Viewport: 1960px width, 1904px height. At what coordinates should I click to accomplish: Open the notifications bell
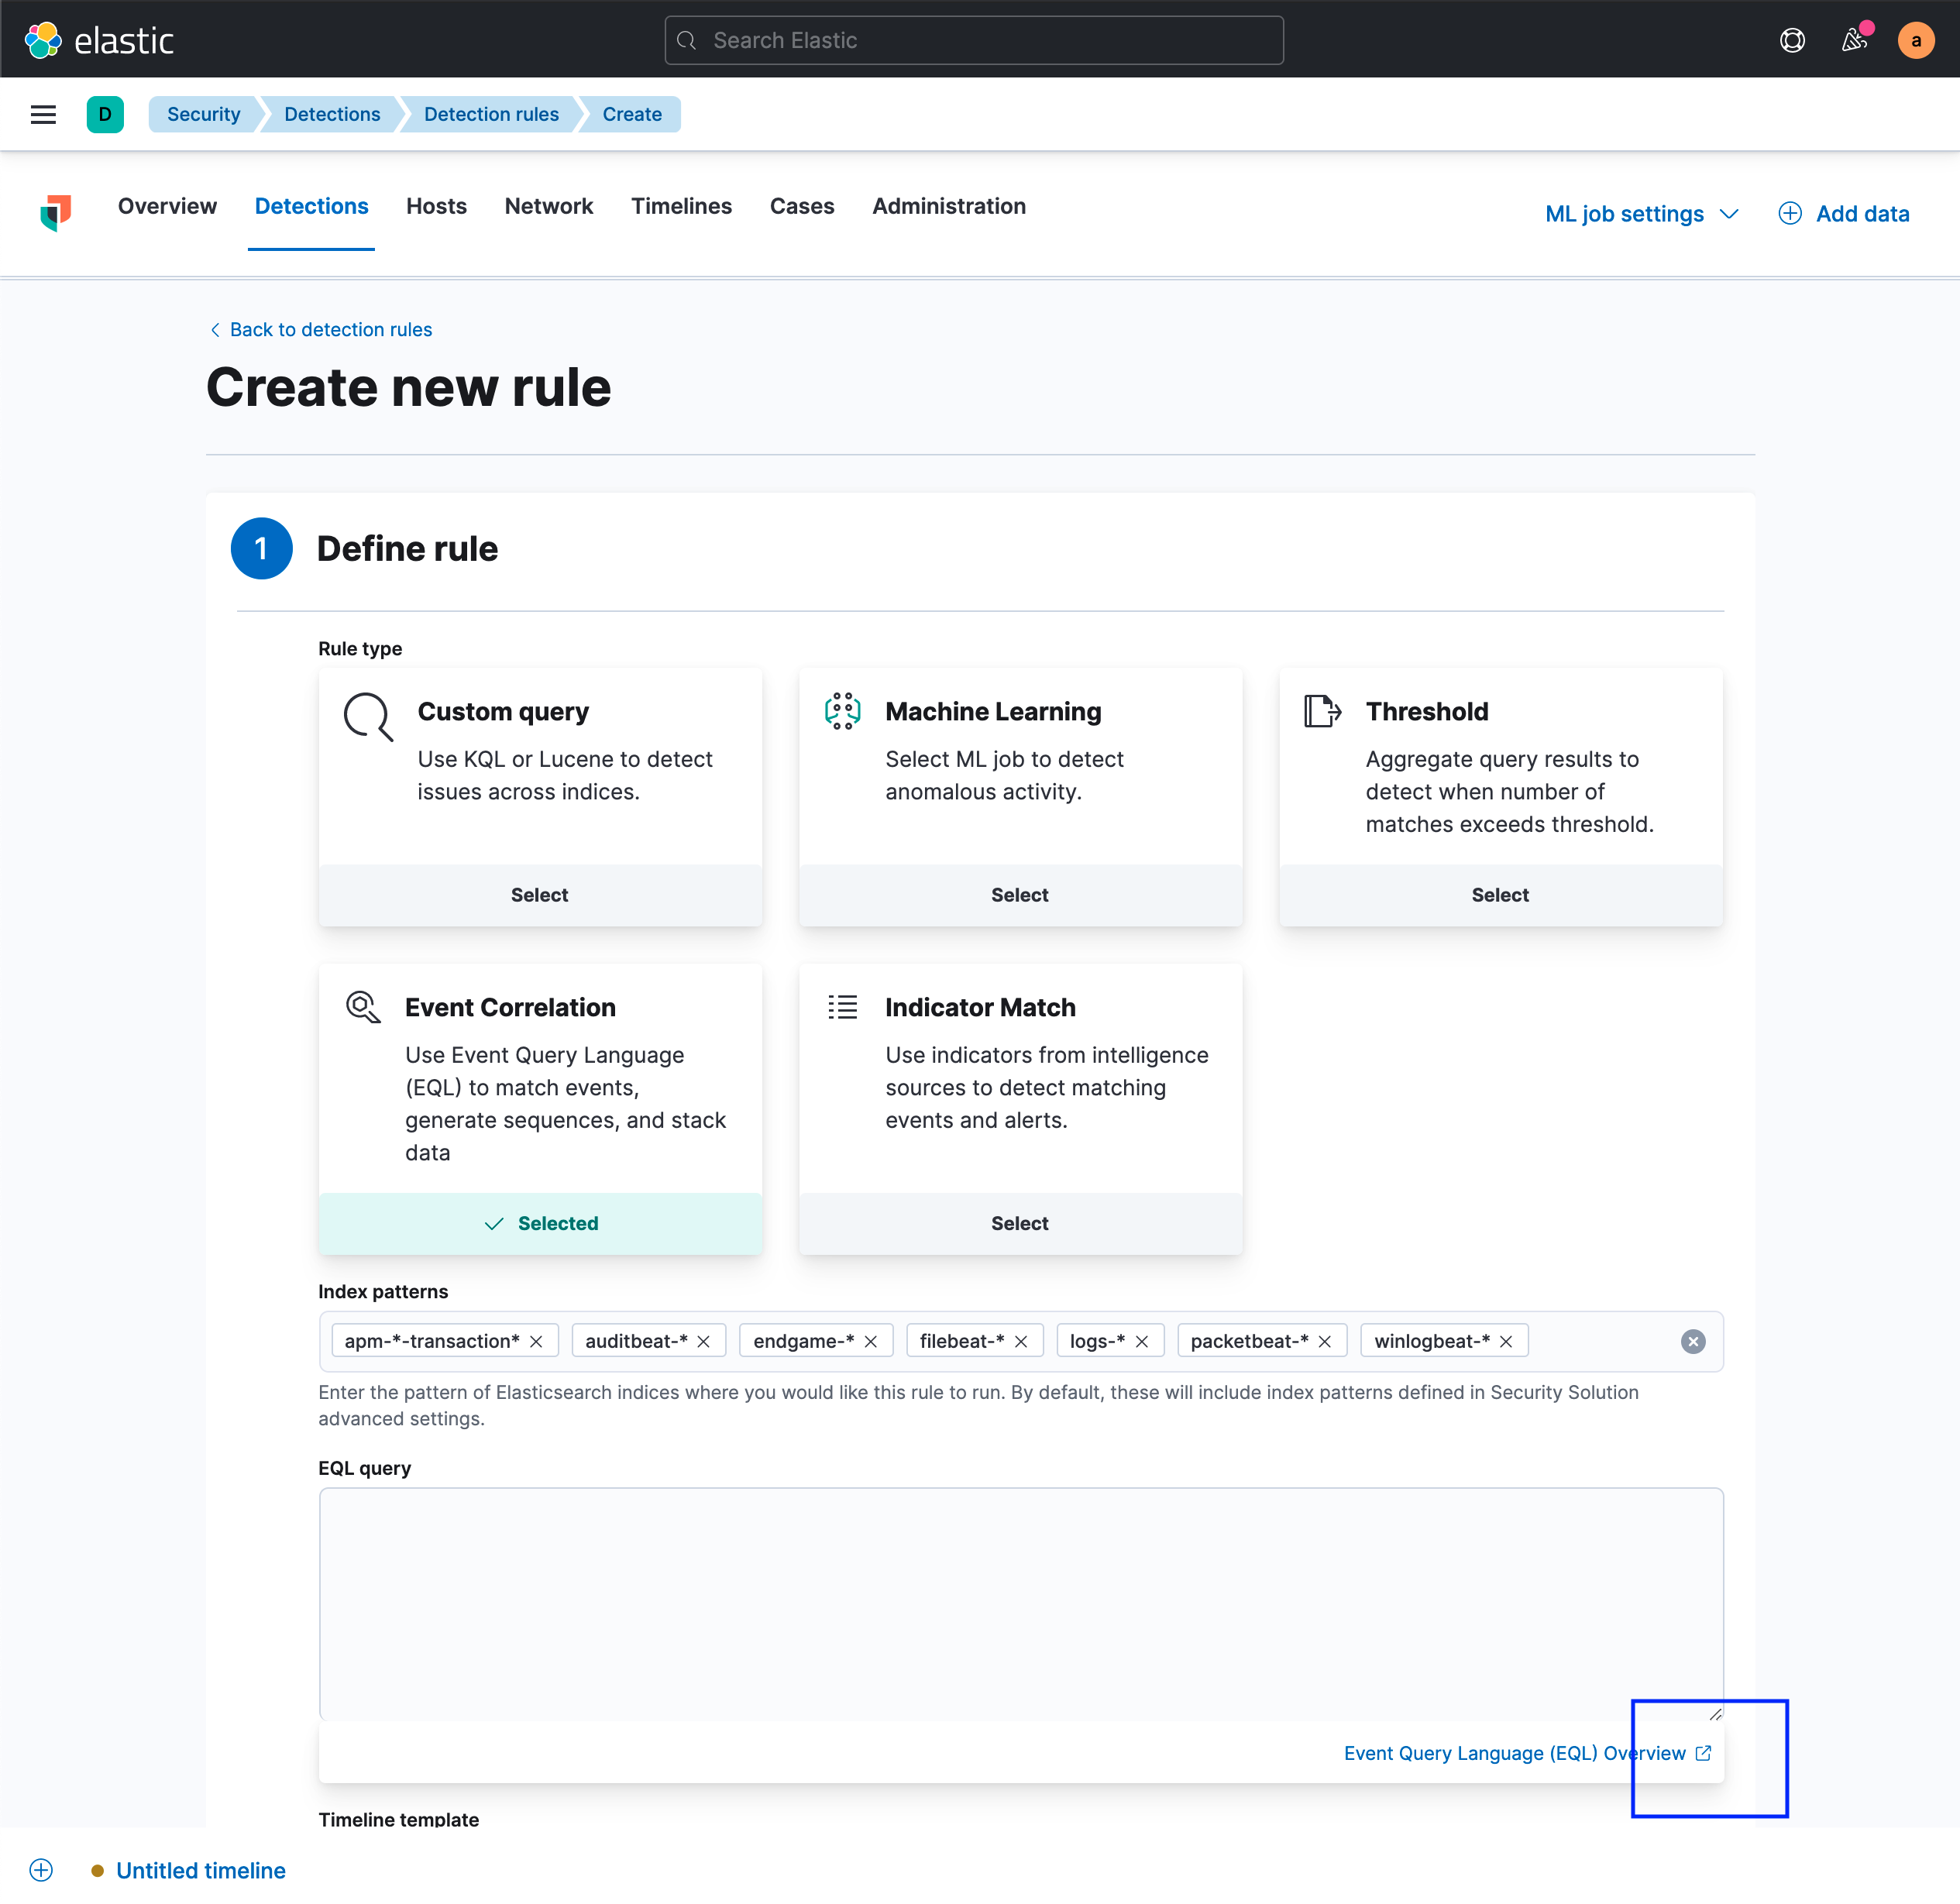tap(1855, 40)
